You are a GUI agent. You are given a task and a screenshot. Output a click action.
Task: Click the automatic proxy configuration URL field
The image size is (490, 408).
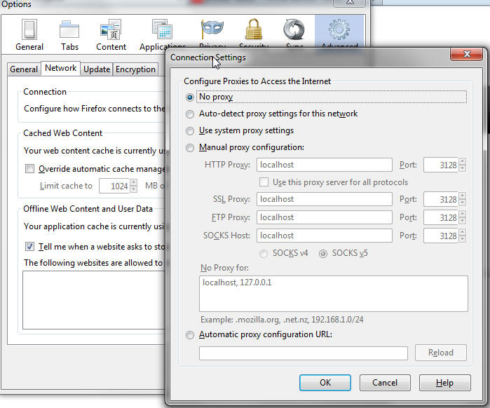click(x=303, y=353)
